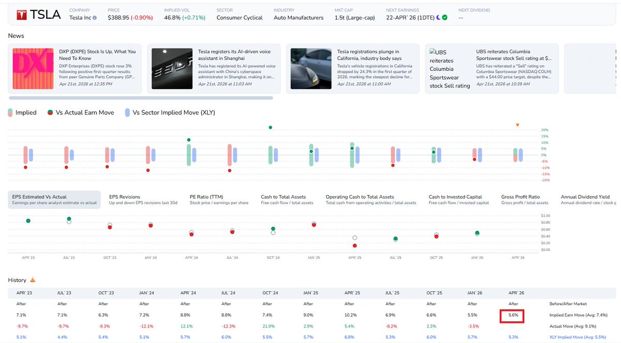Click the download icon next to History
Screen dimensions: 621x343
click(x=33, y=280)
